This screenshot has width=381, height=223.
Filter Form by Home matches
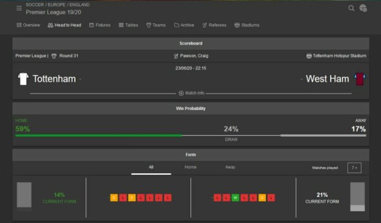tap(190, 167)
